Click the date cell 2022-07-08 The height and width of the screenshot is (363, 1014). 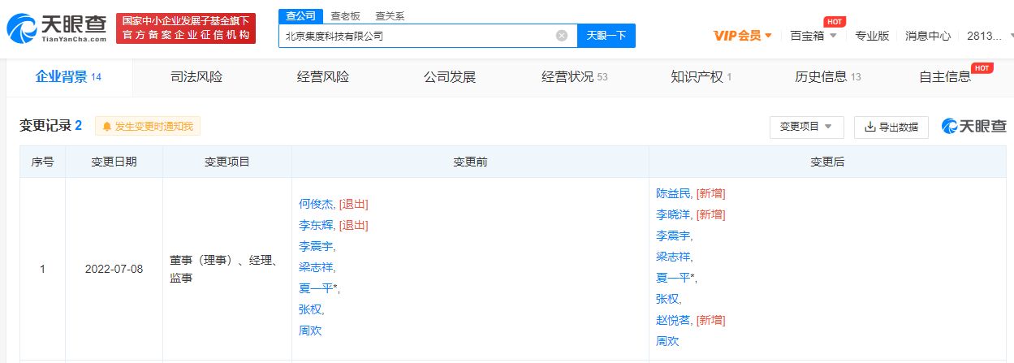click(x=114, y=269)
